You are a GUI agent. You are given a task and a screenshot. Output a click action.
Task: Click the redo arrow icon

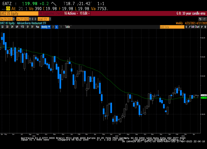(204, 19)
